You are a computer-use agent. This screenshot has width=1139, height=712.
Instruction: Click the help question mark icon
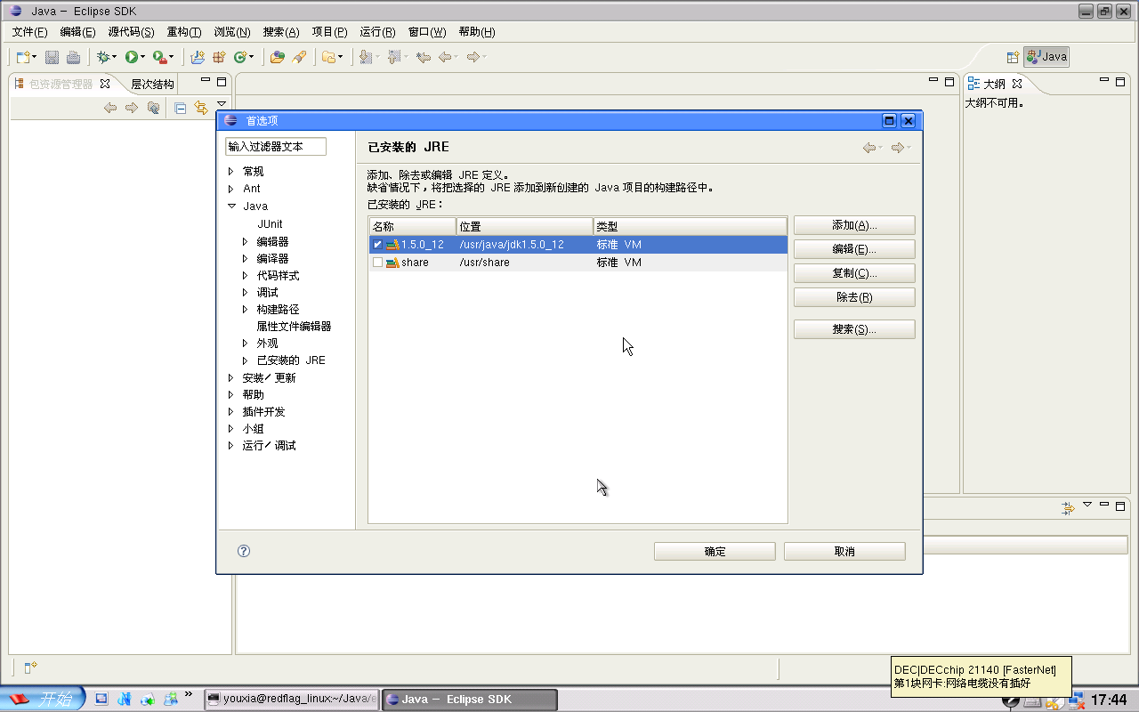[244, 551]
